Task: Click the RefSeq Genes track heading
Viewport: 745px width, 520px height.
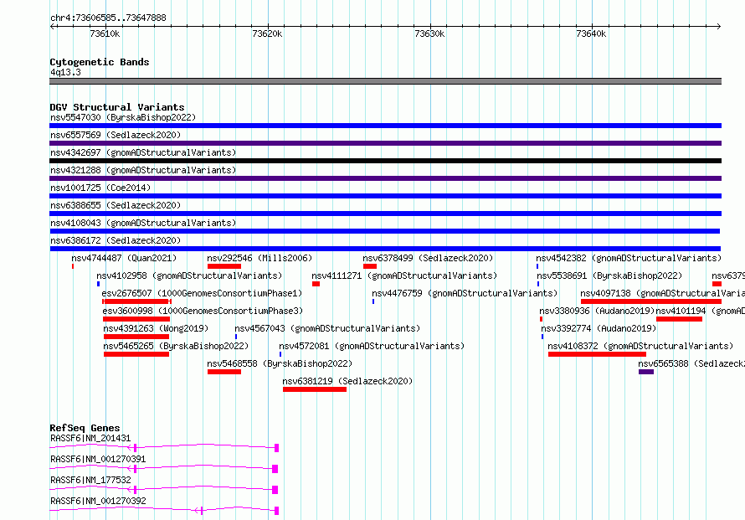Action: click(x=85, y=428)
